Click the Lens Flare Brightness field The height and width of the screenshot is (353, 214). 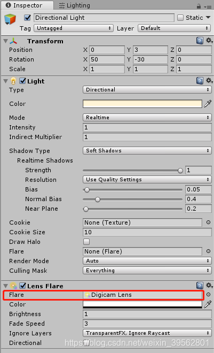click(x=147, y=314)
